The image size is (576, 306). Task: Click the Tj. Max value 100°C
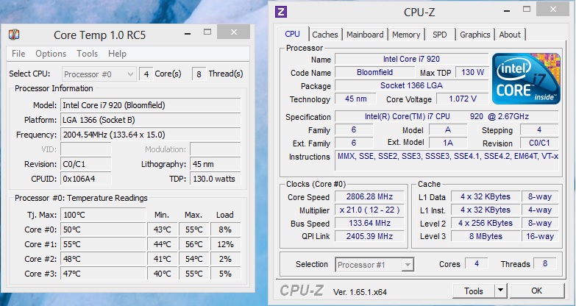(x=103, y=215)
